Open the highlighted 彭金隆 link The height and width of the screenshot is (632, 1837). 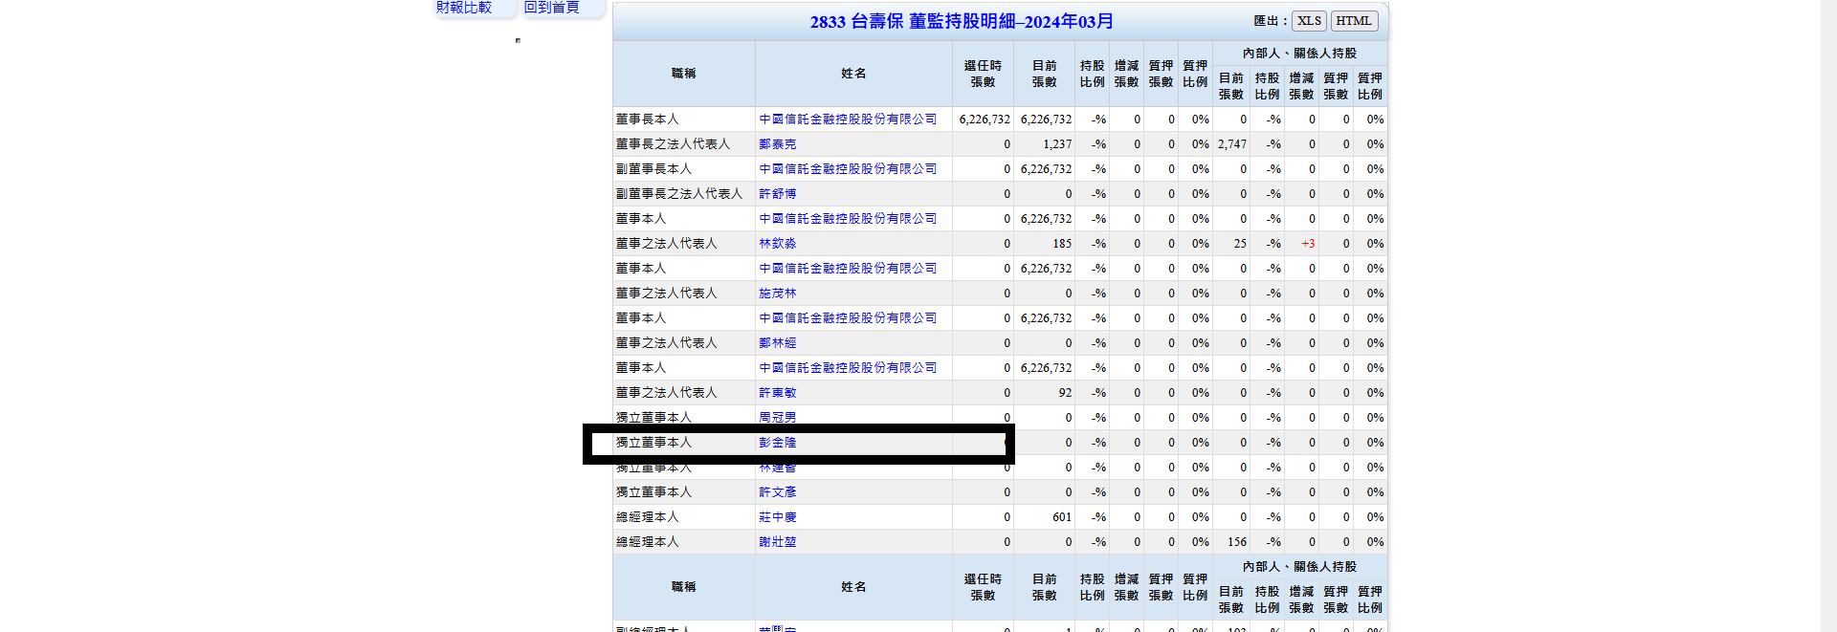tap(777, 443)
